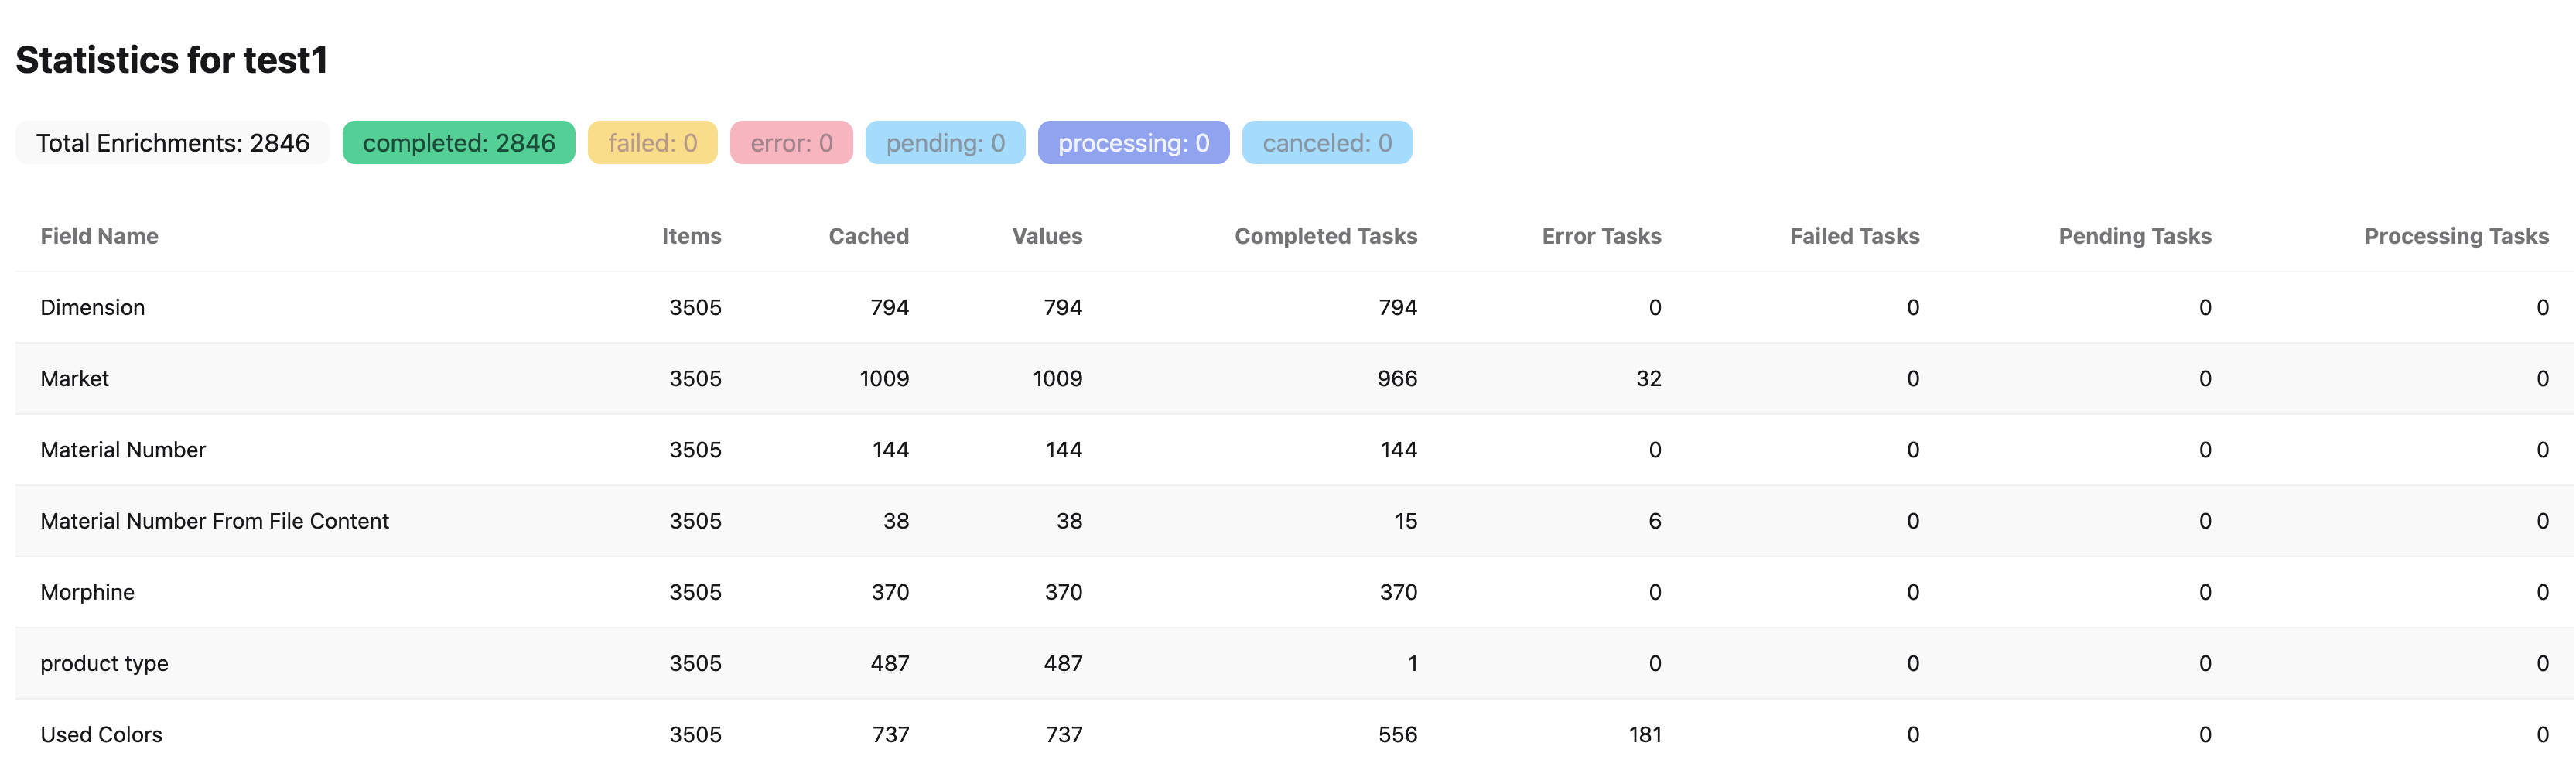The image size is (2576, 777).
Task: Click the green completed: 2846 badge
Action: [x=458, y=142]
